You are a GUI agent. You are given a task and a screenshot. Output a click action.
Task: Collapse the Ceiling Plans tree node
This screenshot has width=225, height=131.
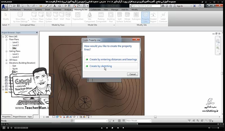tap(6, 51)
